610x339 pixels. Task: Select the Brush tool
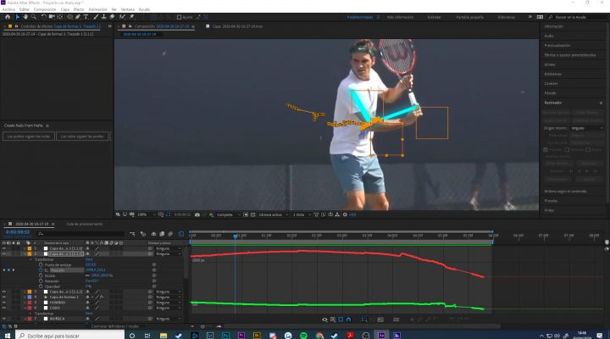tap(96, 17)
